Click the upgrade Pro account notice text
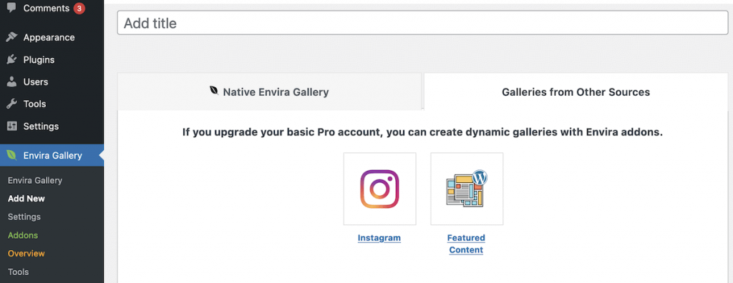733x283 pixels. click(422, 132)
